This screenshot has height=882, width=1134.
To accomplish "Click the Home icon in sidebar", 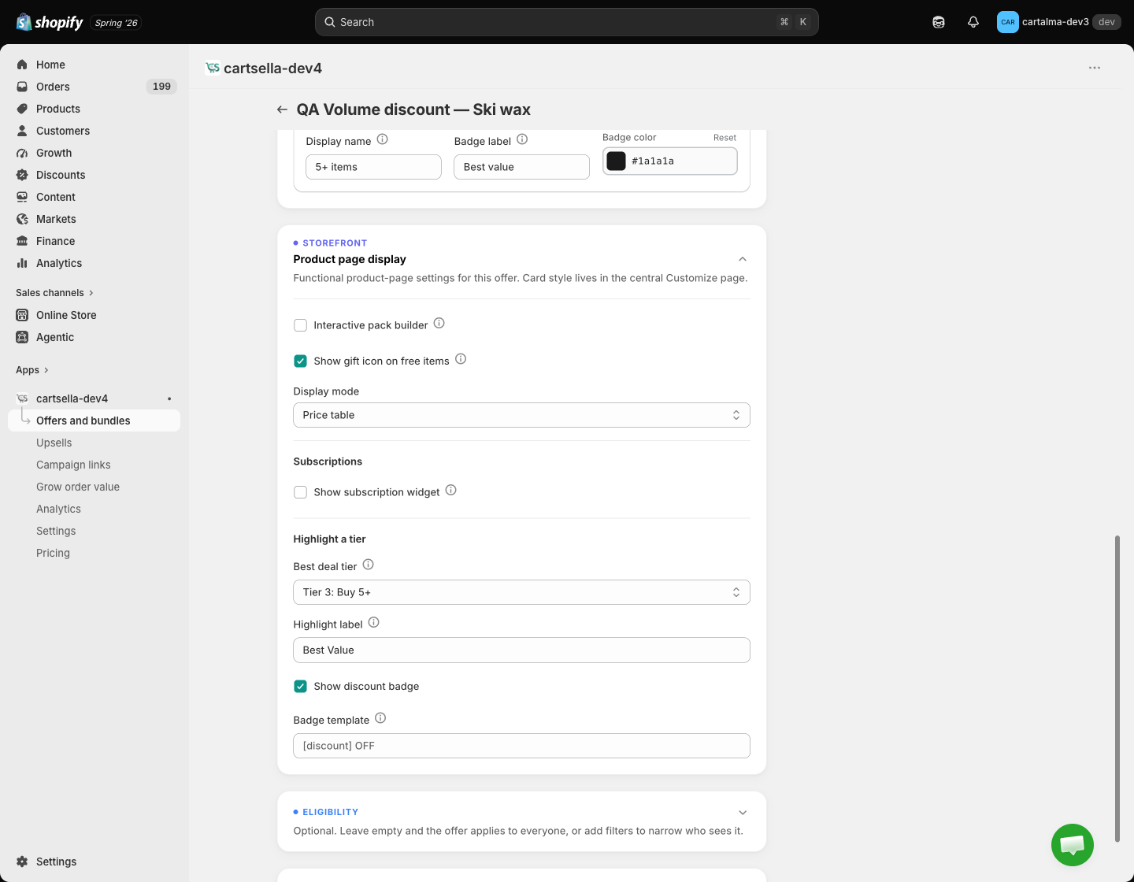I will pyautogui.click(x=22, y=65).
